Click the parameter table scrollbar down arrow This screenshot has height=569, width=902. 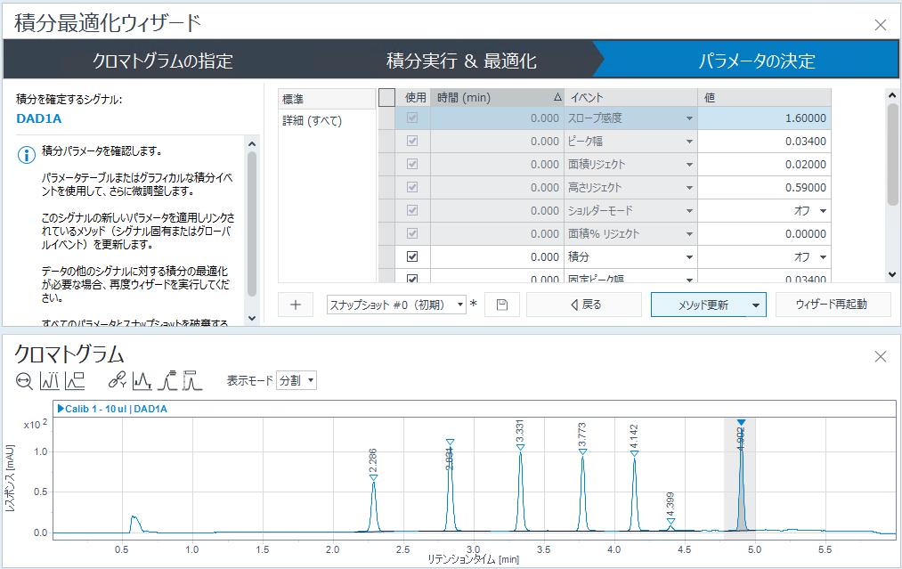892,274
